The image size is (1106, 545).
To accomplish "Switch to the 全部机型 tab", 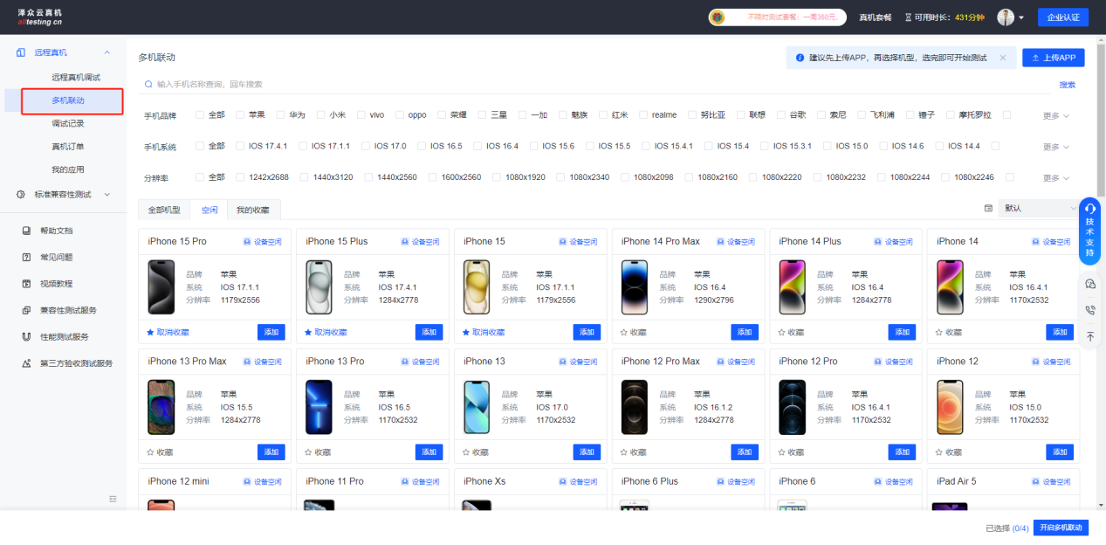I will 164,210.
